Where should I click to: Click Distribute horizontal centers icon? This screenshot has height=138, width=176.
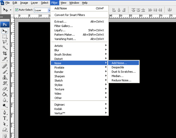(155, 10)
